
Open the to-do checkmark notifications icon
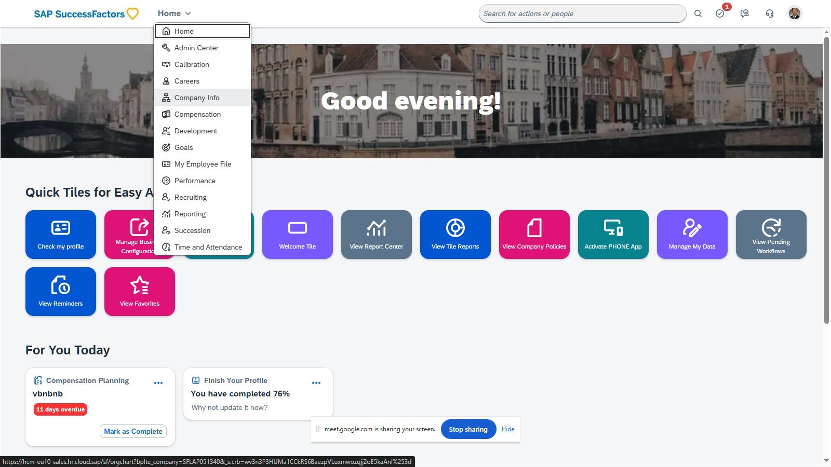[720, 14]
